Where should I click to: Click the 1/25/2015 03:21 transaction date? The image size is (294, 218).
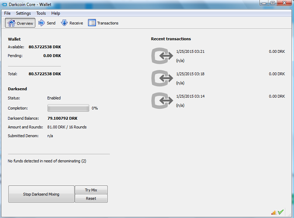click(x=190, y=51)
